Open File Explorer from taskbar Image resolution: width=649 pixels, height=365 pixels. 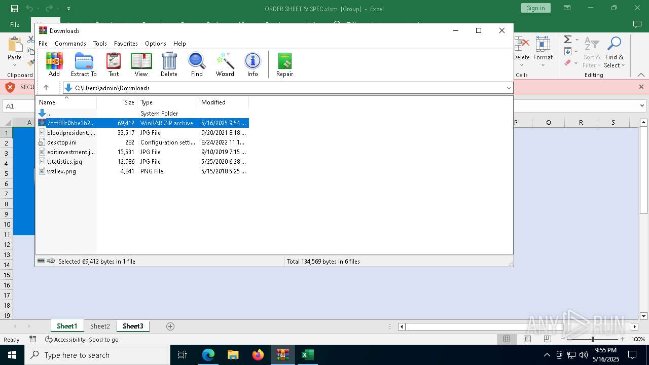click(233, 355)
